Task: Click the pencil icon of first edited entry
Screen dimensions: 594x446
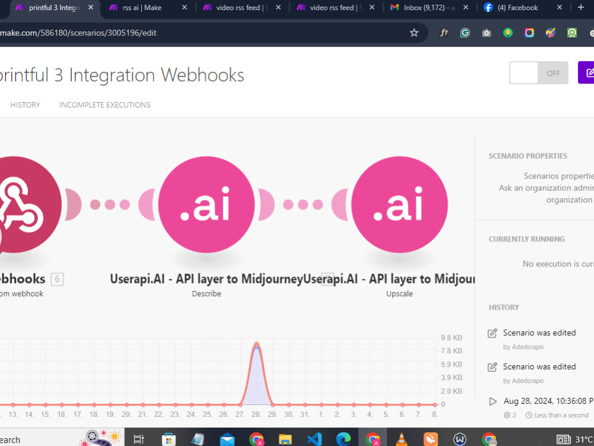Action: pos(492,334)
